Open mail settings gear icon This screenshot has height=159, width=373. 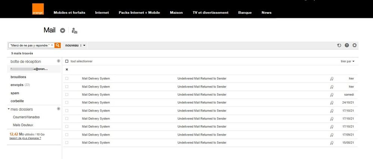tap(355, 45)
